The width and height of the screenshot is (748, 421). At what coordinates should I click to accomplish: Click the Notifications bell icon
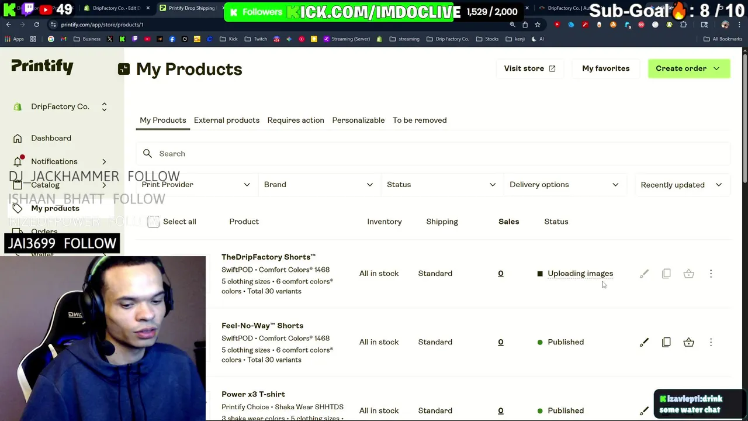pyautogui.click(x=18, y=162)
